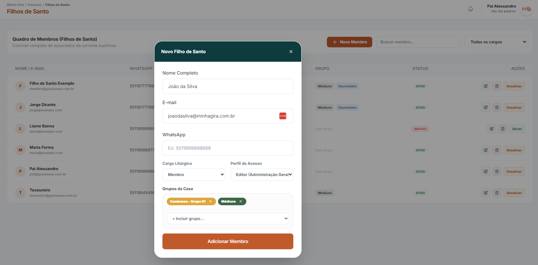Go to Minha Gira breadcrumb
This screenshot has width=538, height=265.
[x=15, y=5]
